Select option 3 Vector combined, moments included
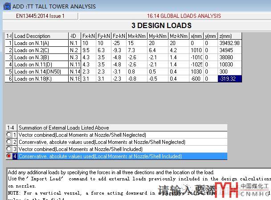This screenshot has height=200, width=271. (9, 149)
